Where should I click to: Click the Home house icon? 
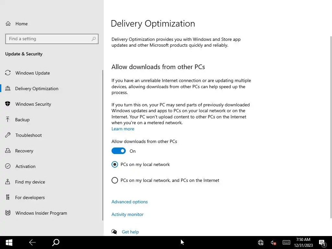8,23
